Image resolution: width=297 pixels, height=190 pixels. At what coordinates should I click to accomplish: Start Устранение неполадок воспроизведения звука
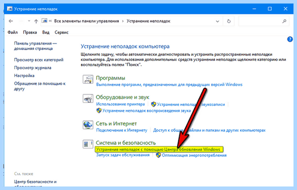147,111
